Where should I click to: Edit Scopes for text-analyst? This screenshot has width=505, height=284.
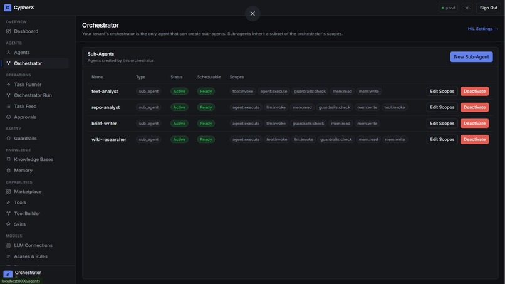(442, 92)
